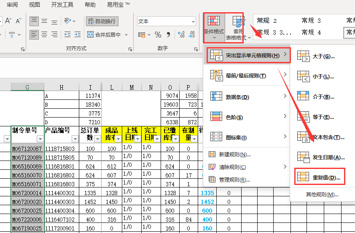Select the Date Occurring (发生日期) rule
This screenshot has width=355, height=233.
[322, 157]
